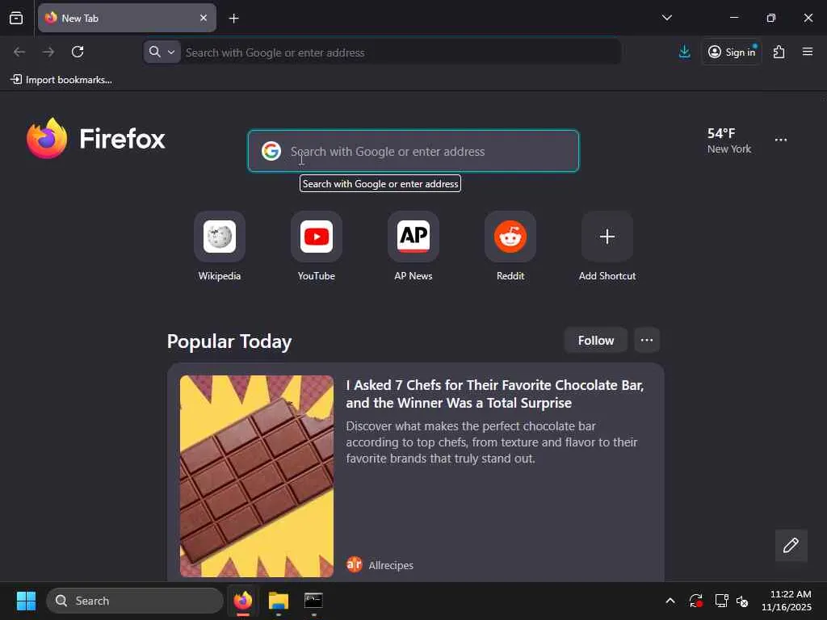
Task: Open the Downloads panel
Action: 684,52
